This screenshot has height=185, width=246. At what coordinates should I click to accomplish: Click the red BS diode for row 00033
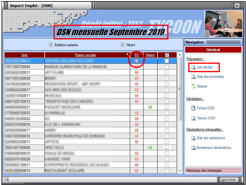(x=137, y=113)
